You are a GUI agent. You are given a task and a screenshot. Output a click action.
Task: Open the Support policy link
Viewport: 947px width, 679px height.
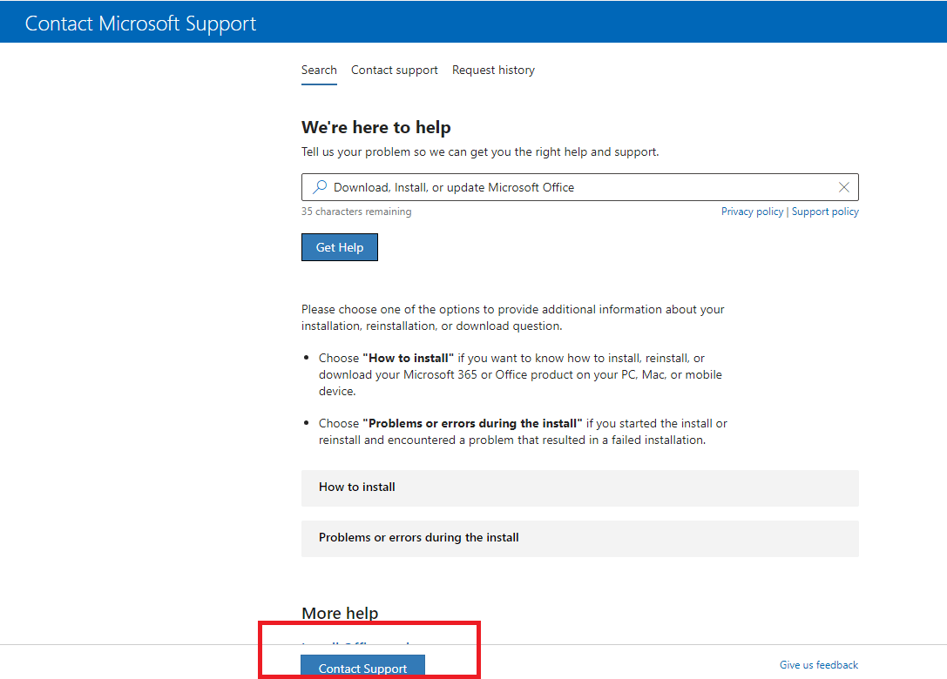pyautogui.click(x=825, y=212)
